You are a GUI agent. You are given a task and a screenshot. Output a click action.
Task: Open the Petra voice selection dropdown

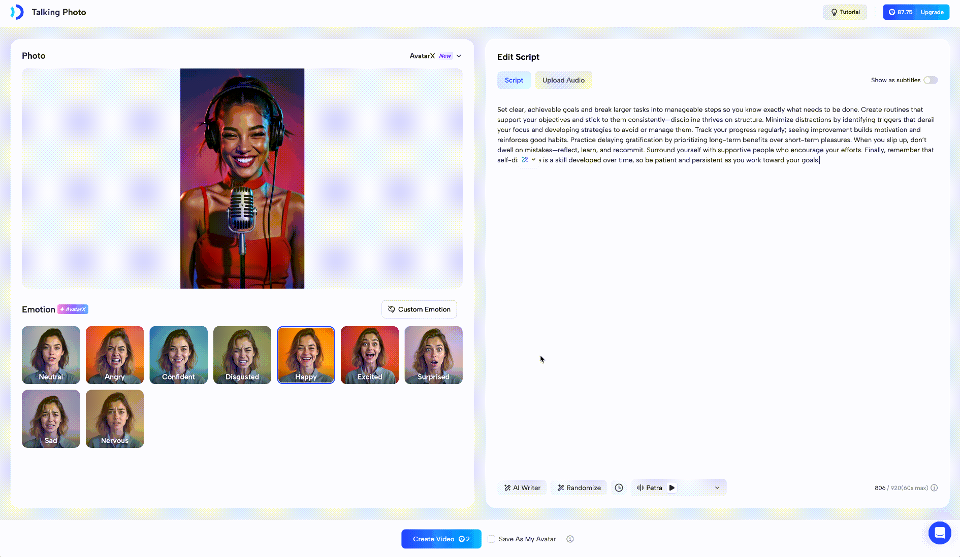pyautogui.click(x=717, y=488)
